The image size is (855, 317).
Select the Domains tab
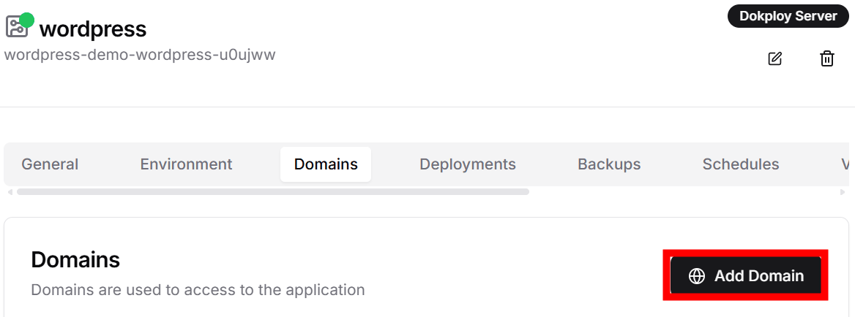coord(326,164)
